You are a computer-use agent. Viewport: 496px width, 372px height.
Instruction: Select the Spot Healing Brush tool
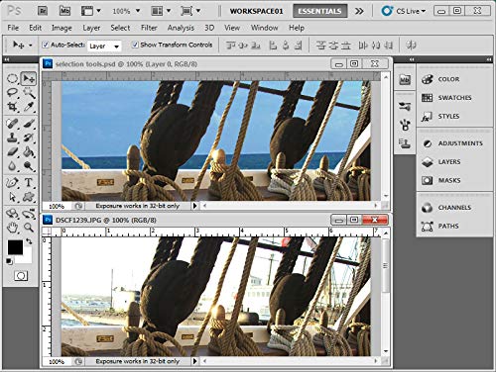(12, 124)
